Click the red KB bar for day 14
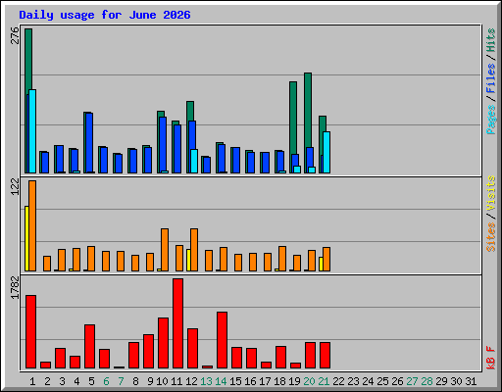 point(222,340)
